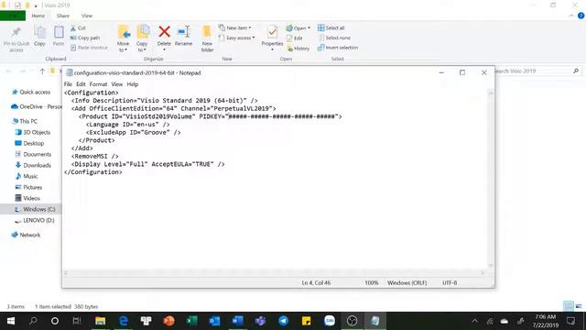Switch to the View ribbon tab
Screen dimensions: 586x330
[87, 16]
